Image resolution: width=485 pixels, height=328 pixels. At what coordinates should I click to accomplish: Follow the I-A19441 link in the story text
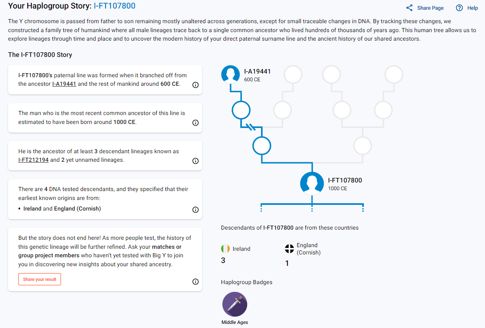pos(64,84)
